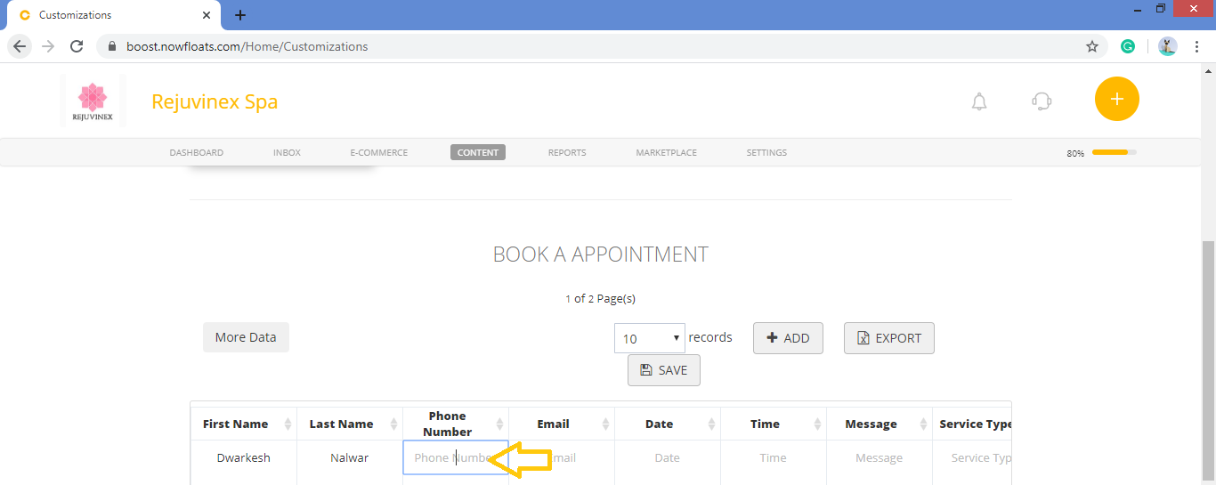Viewport: 1216px width, 485px height.
Task: Reload the page with refresh icon
Action: (77, 46)
